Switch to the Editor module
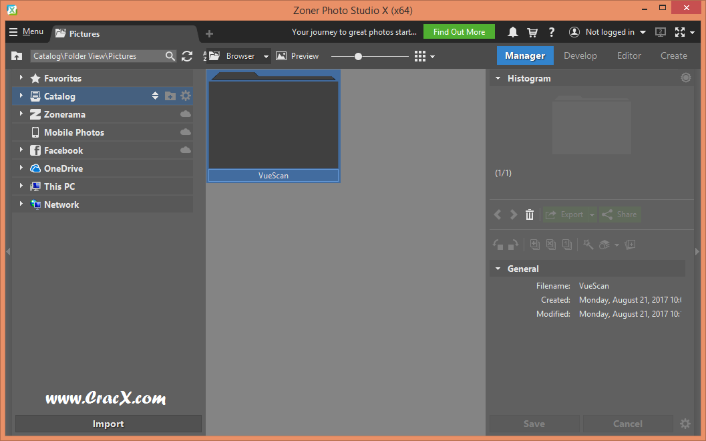The image size is (706, 441). tap(629, 55)
